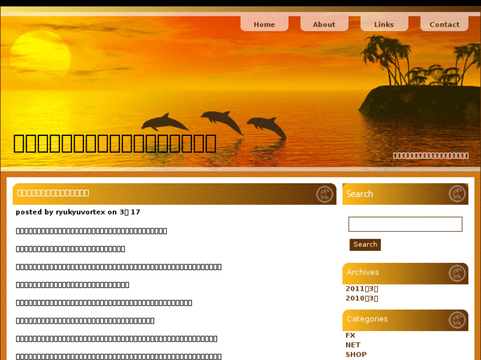Click the umbrella icon in Search header
Viewport: 481px width, 360px height.
457,194
